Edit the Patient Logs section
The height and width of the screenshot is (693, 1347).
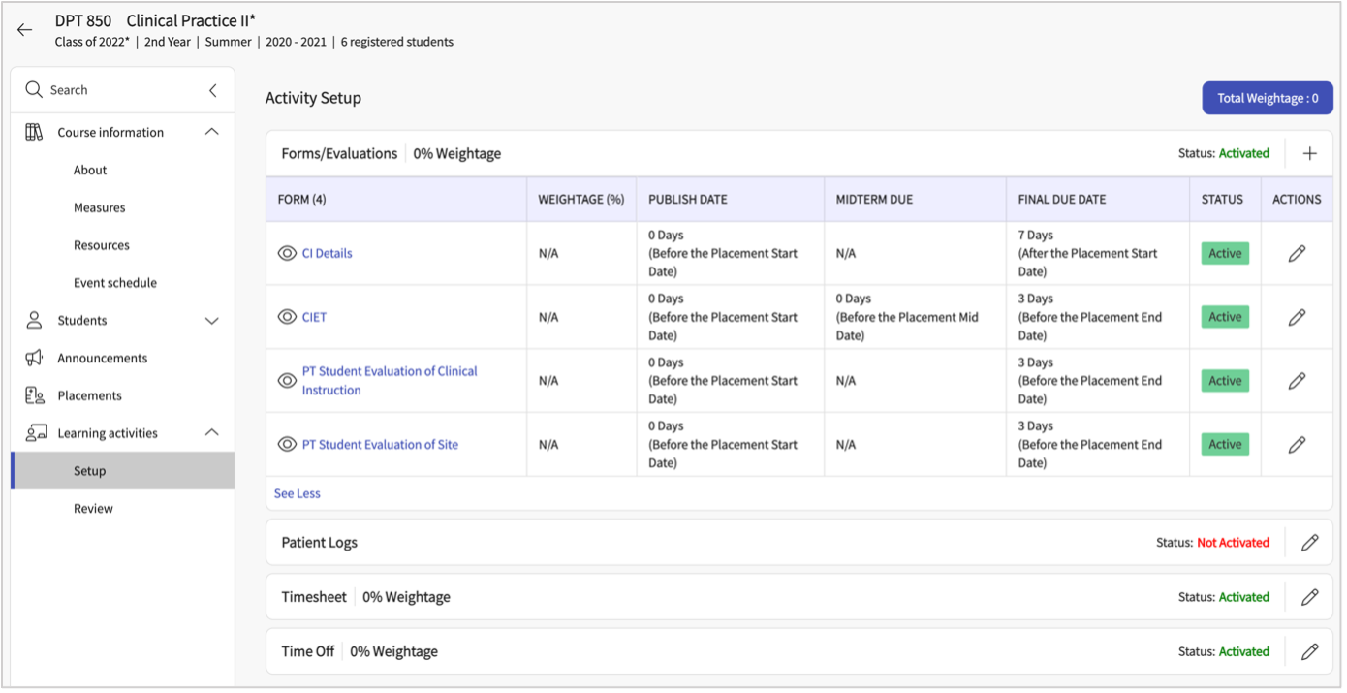[x=1309, y=543]
